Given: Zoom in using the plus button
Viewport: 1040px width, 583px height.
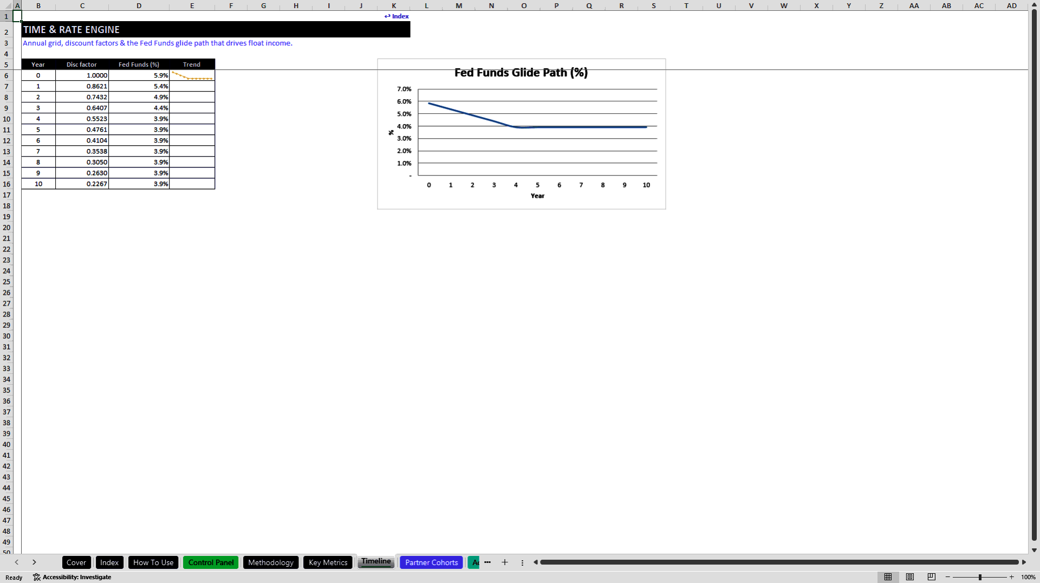Looking at the screenshot, I should [1011, 577].
